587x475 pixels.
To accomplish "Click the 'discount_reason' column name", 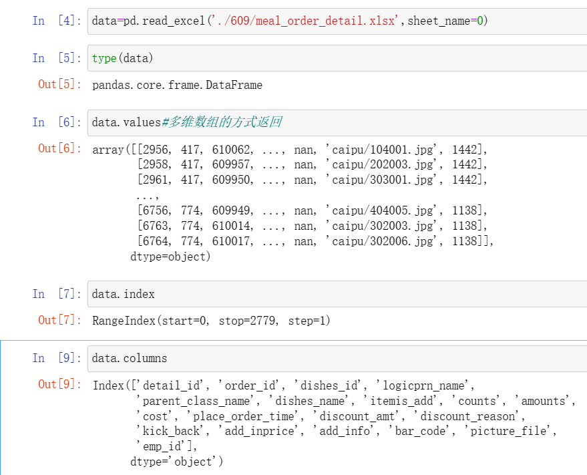I will 467,416.
